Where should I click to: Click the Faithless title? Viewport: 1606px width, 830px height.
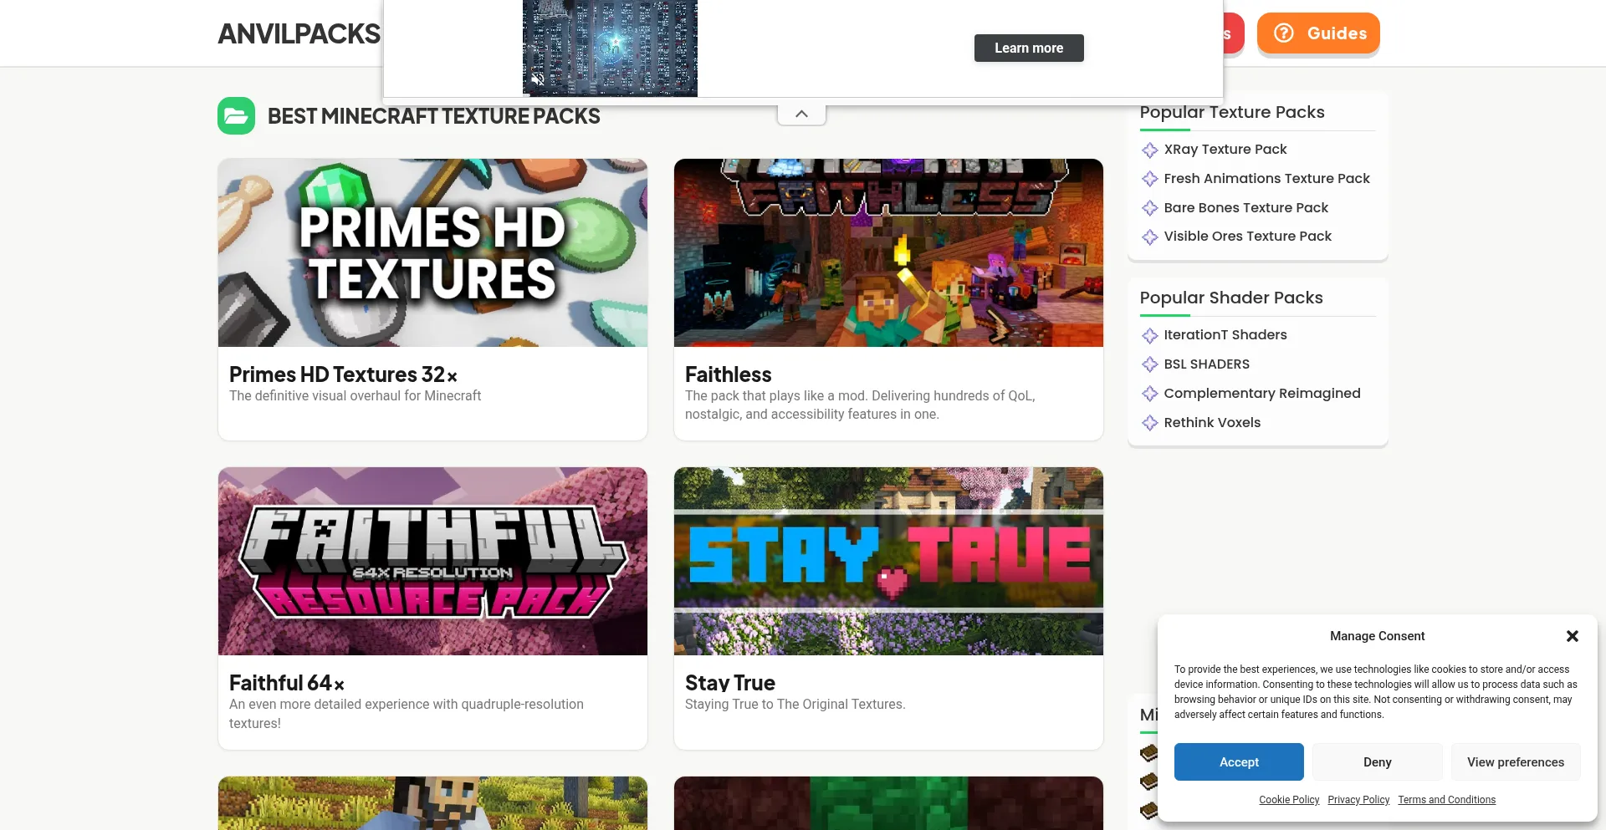coord(728,374)
